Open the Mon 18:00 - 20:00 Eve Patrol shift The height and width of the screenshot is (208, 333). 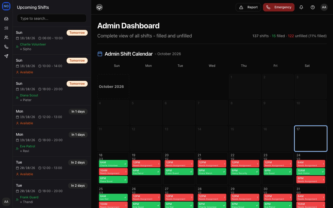pos(52,142)
